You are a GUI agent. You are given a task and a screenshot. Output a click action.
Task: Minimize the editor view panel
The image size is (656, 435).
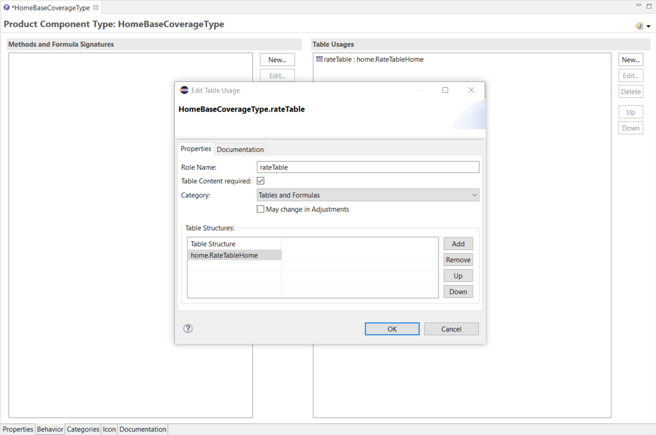(638, 6)
